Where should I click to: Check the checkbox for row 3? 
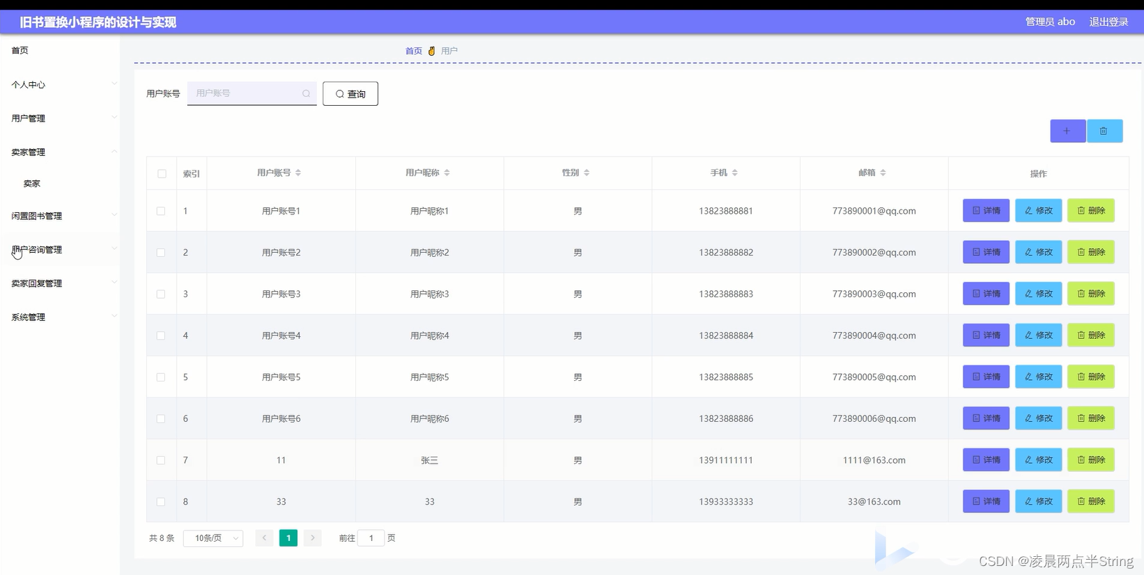[x=161, y=294]
